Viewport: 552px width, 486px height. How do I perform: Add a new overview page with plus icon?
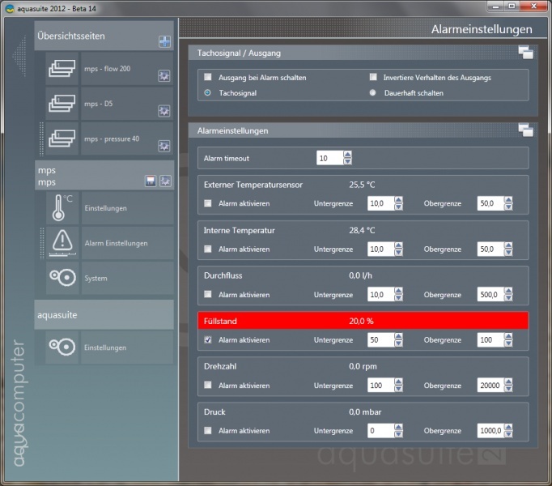point(164,41)
